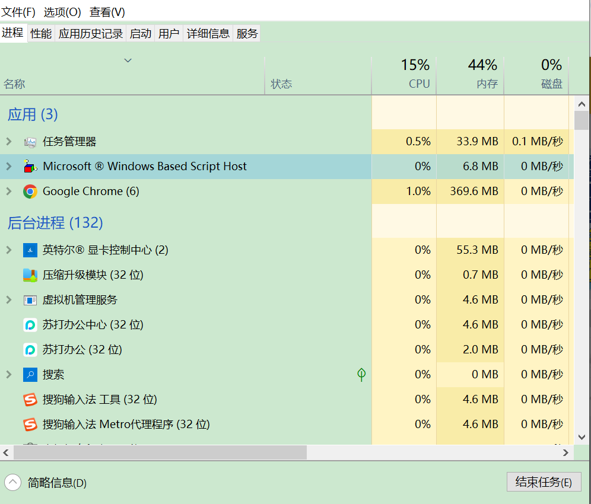This screenshot has width=591, height=504.
Task: Click the 369.6 MB memory value
Action: 474,192
